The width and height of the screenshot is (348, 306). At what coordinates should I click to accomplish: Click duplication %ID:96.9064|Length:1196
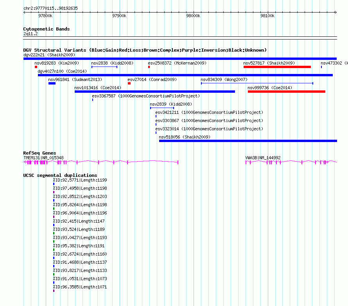coord(80,213)
